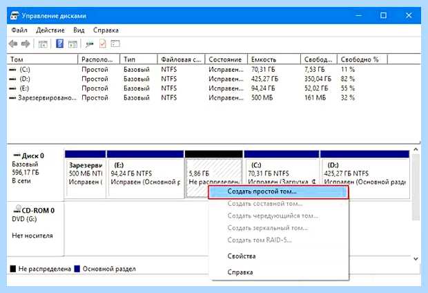Click the drive icon beside (D:) in the volume list

pos(12,79)
